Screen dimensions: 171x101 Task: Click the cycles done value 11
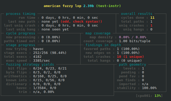(x=152, y=18)
